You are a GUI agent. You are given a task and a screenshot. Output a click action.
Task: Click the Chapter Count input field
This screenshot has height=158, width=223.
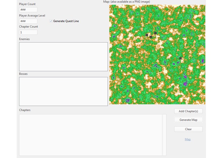28,32
